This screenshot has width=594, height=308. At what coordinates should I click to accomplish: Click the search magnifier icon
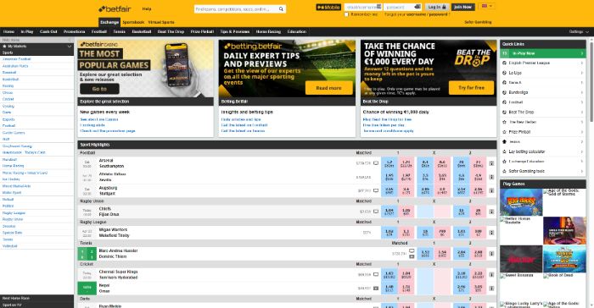click(x=281, y=8)
